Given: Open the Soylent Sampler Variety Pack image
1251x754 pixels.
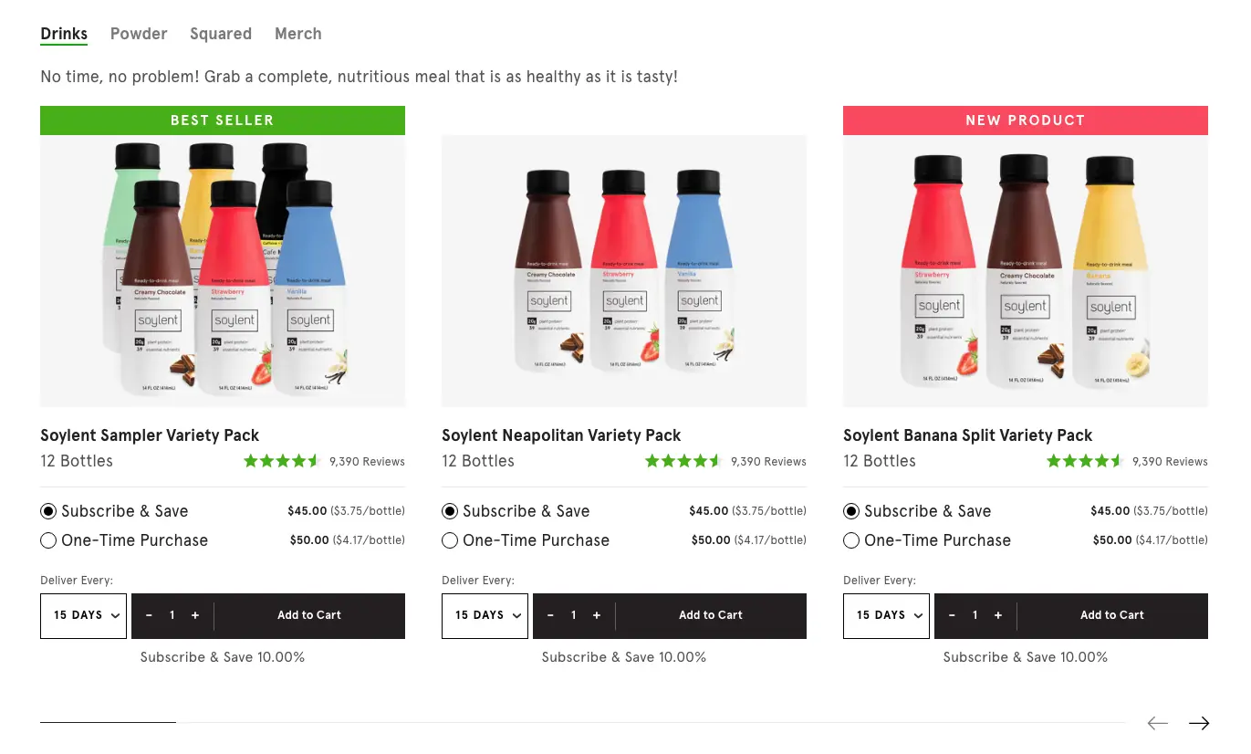Looking at the screenshot, I should point(223,271).
